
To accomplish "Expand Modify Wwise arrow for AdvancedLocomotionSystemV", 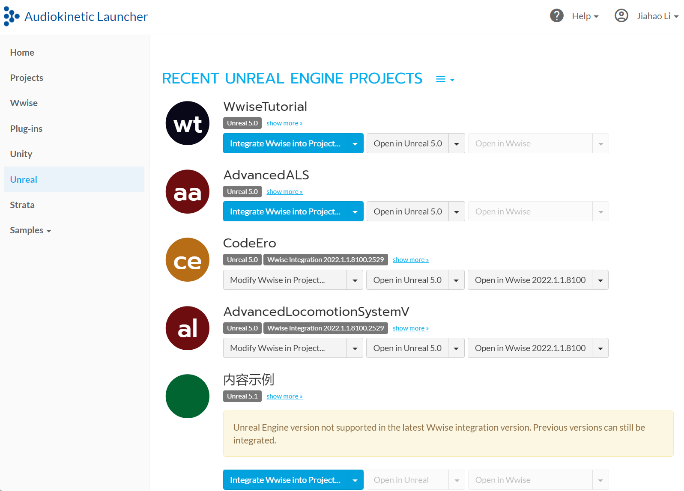I will (355, 348).
